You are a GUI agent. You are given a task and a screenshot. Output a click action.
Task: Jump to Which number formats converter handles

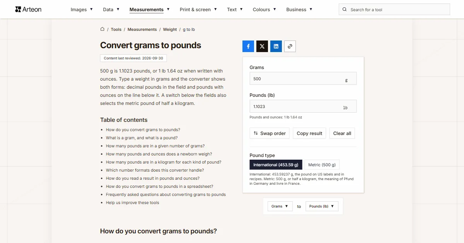(155, 170)
